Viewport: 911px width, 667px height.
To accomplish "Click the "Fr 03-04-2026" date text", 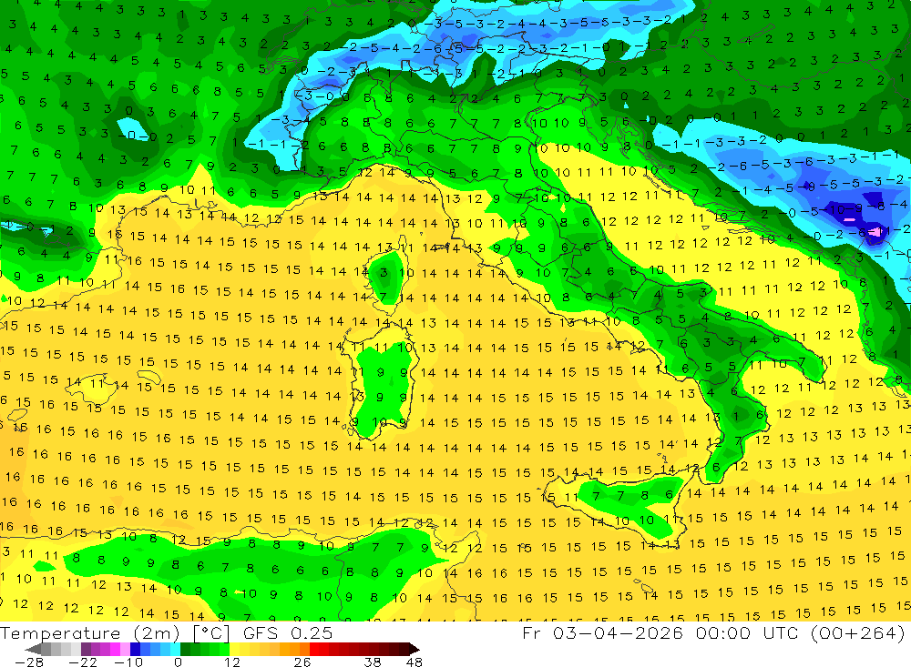I will pos(602,632).
